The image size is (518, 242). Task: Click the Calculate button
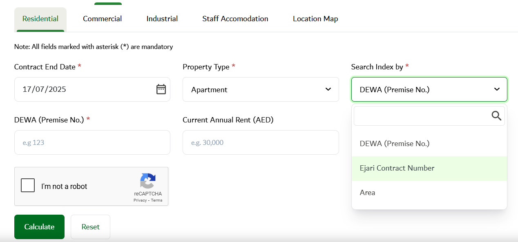pyautogui.click(x=39, y=227)
